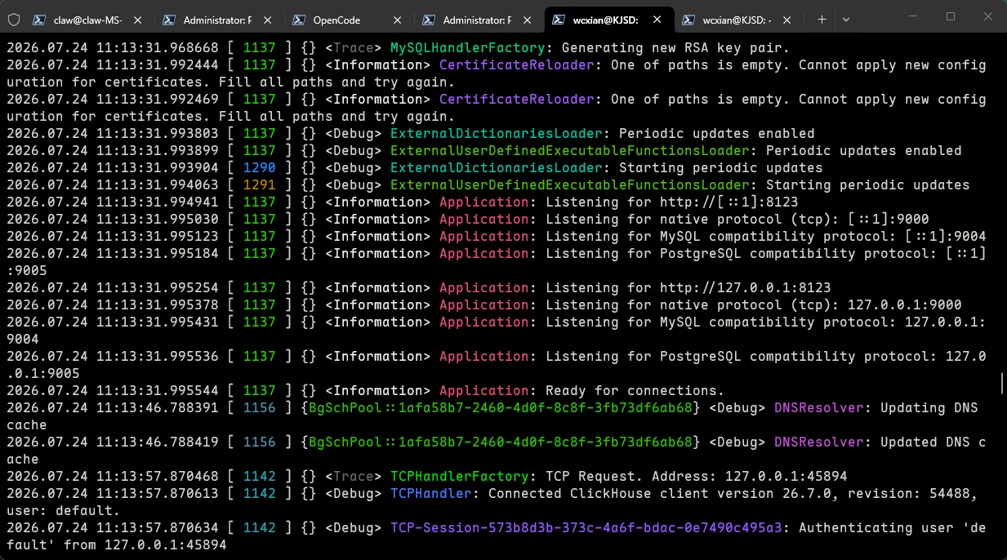Switch to the last wcxian@KJSD tab

(x=738, y=19)
